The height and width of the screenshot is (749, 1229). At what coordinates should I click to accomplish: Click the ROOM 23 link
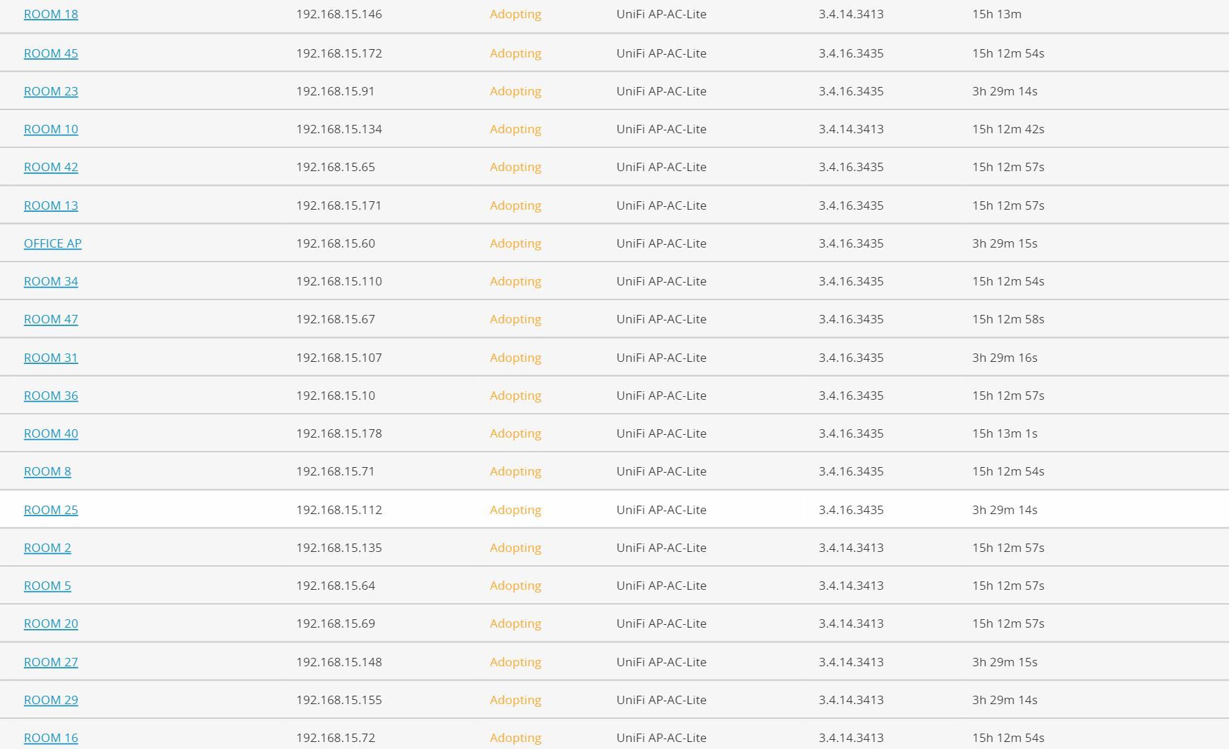coord(50,91)
